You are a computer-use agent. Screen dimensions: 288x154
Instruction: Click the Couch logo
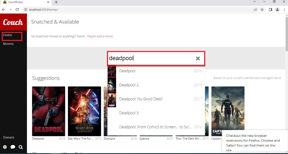pyautogui.click(x=13, y=22)
